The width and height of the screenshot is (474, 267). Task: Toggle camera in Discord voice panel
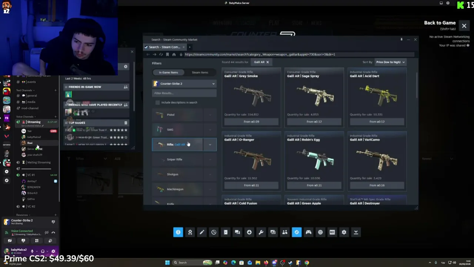click(10, 241)
